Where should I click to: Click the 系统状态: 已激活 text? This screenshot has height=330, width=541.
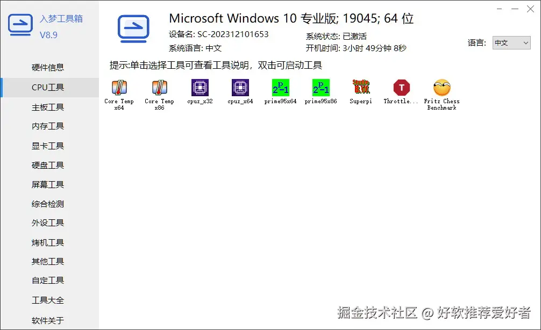click(x=336, y=36)
